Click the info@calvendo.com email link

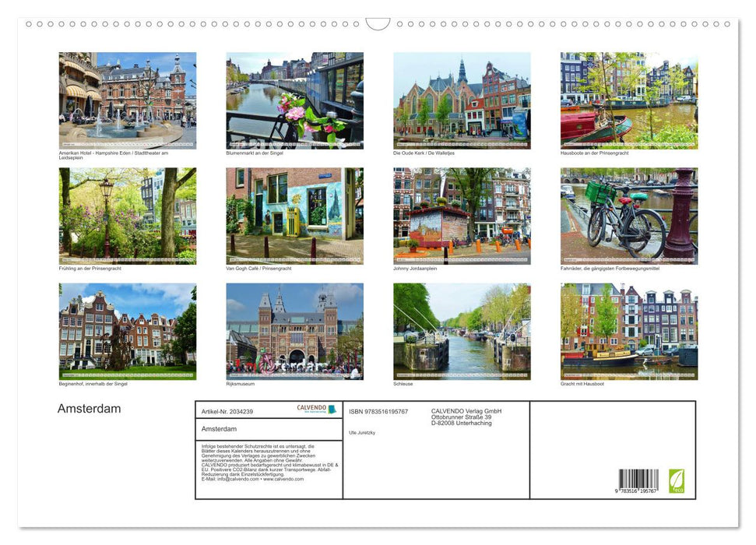coord(238,479)
